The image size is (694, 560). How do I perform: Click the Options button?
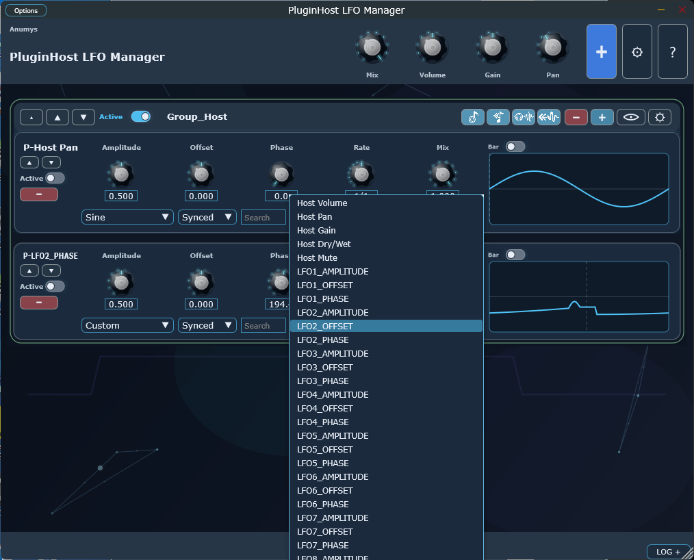coord(26,11)
